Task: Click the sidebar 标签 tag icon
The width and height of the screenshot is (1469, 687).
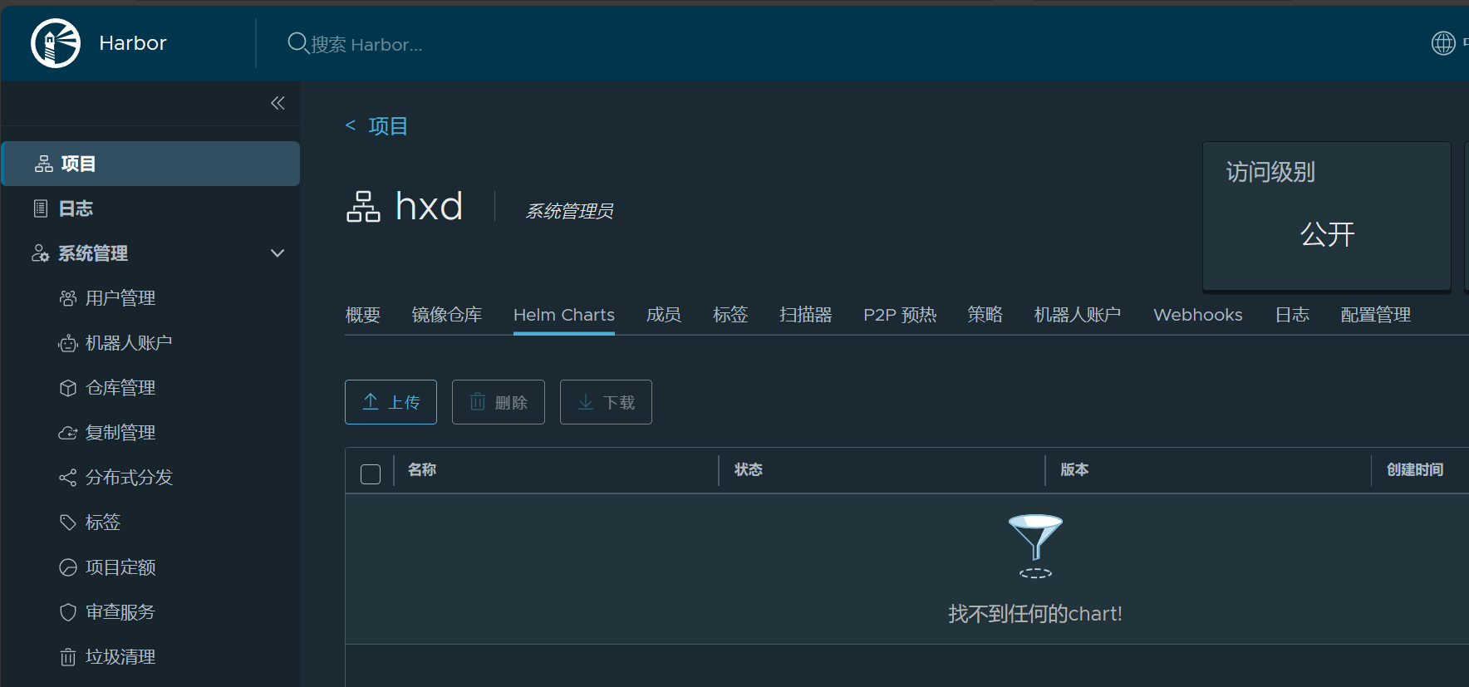Action: pyautogui.click(x=68, y=523)
